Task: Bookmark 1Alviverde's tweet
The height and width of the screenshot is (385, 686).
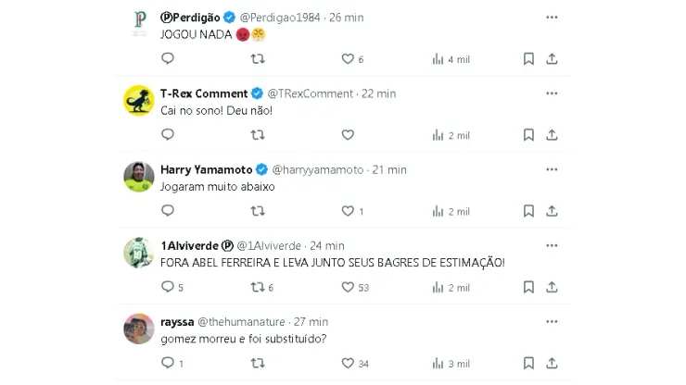Action: coord(528,288)
